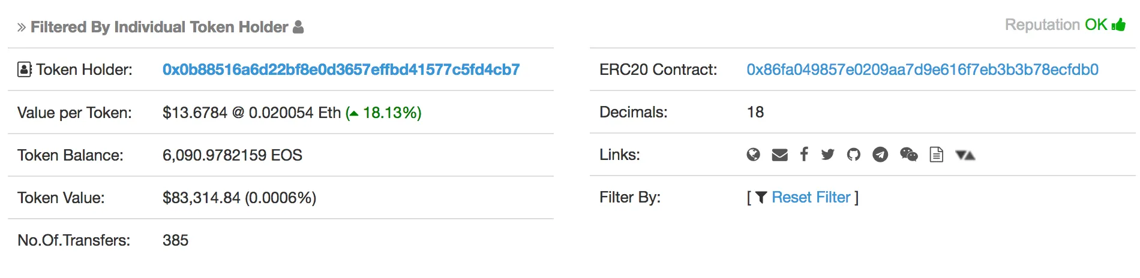
Task: Click the funnel filter icon
Action: pyautogui.click(x=761, y=197)
